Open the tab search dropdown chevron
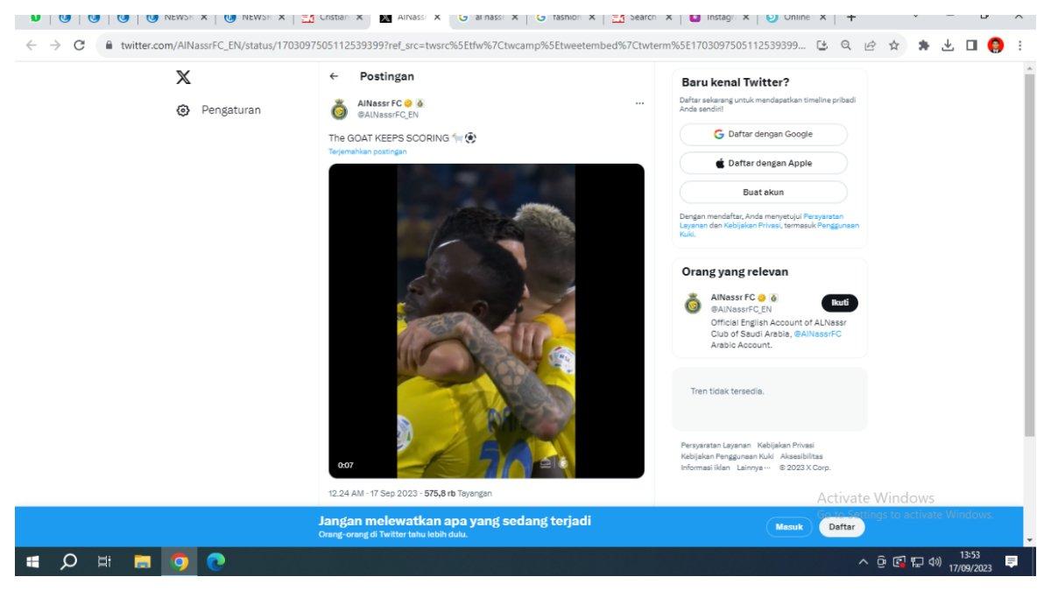The image size is (1051, 591). point(916,16)
